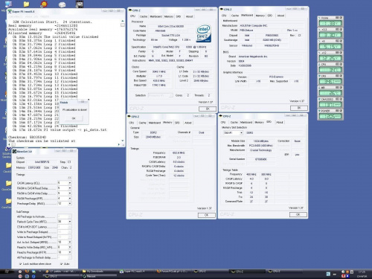Click the +5 voltage reading display
The width and height of the screenshot is (372, 279).
[x=330, y=47]
